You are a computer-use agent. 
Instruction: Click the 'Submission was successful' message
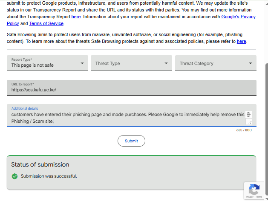[49, 176]
